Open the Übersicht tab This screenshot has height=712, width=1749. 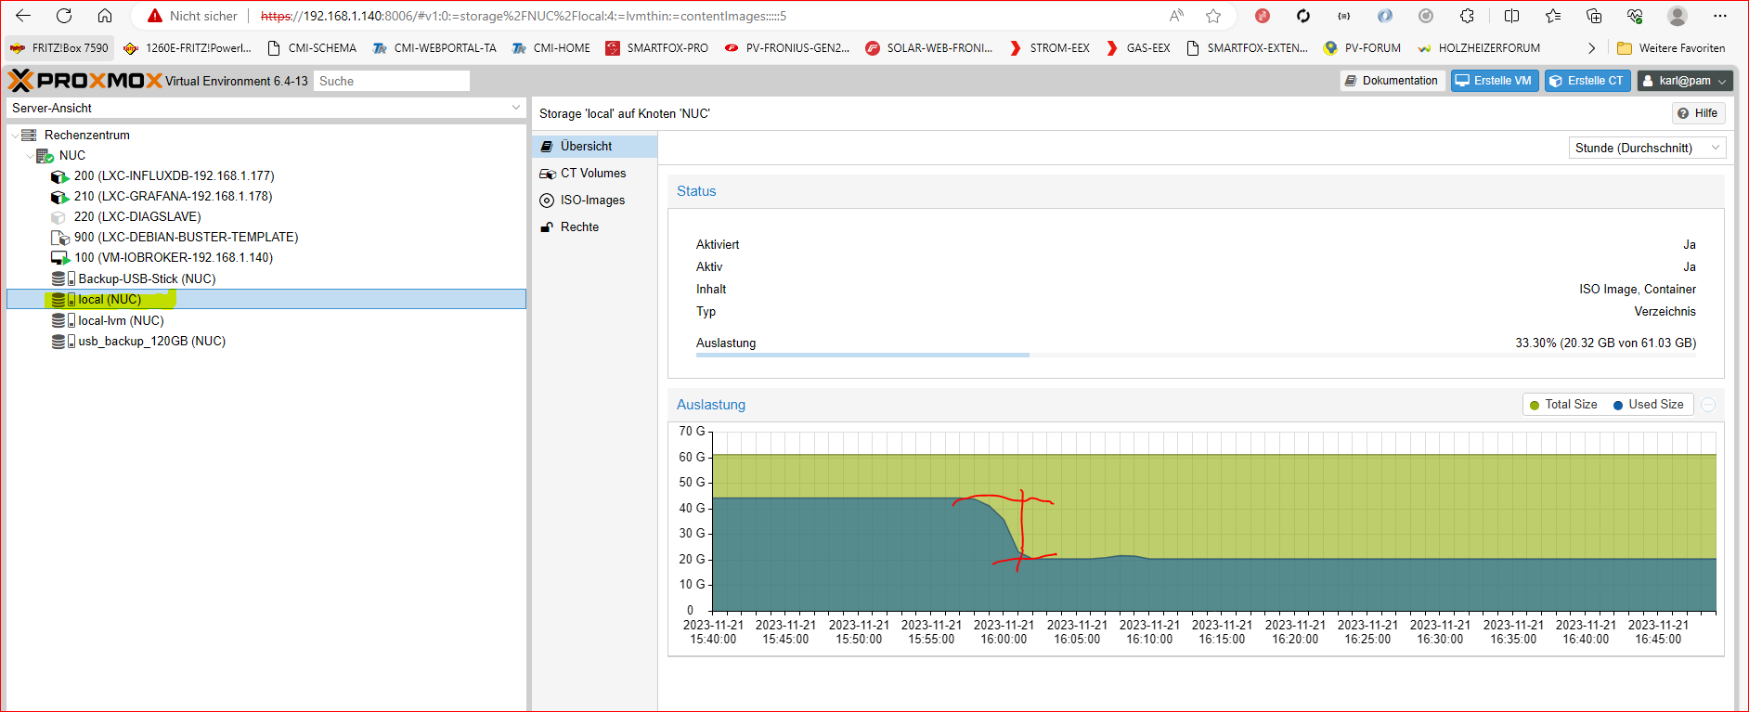[x=595, y=146]
